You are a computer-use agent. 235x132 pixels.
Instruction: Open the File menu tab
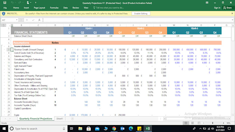pos(5,8)
